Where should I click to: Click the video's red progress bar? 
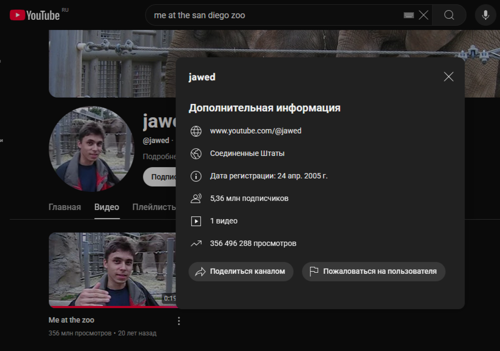tap(112, 307)
